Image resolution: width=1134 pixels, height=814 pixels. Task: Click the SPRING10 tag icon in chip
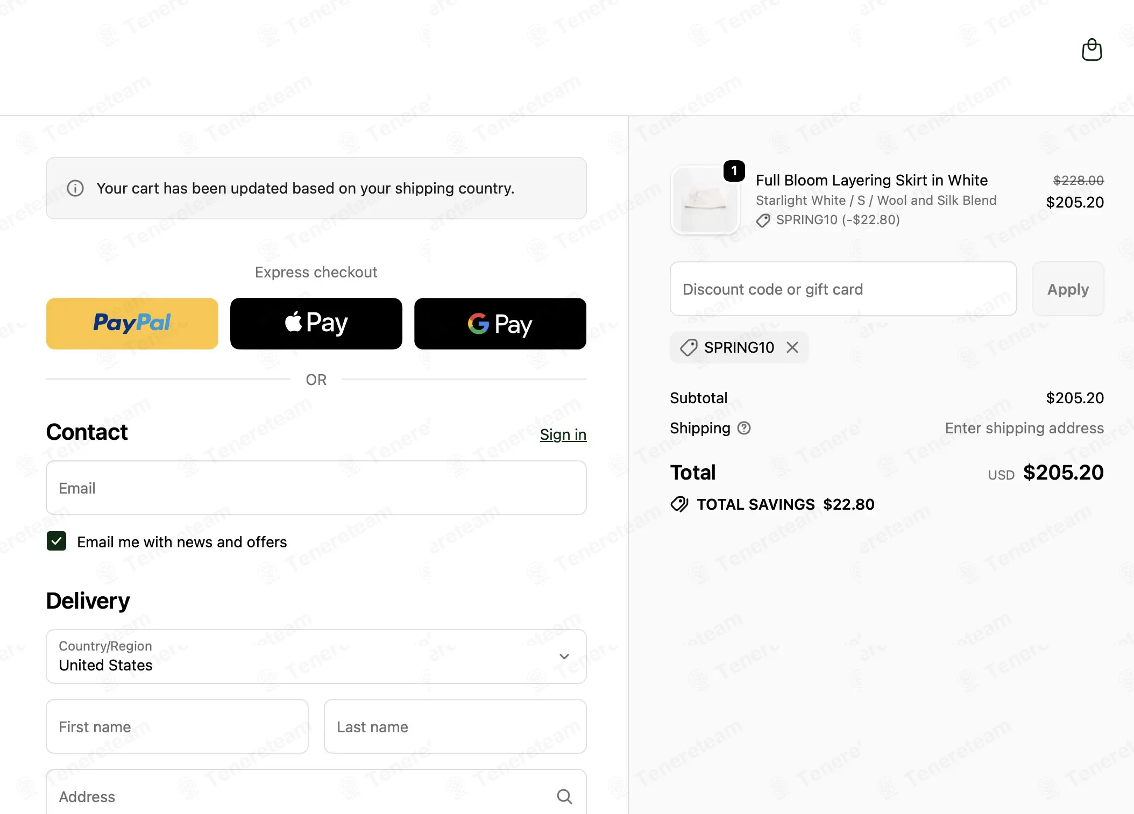(x=689, y=347)
